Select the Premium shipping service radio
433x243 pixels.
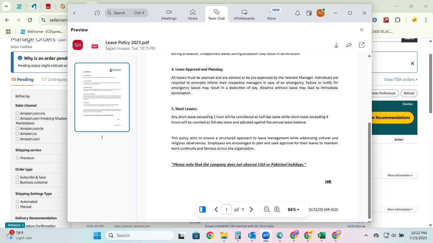point(17,158)
